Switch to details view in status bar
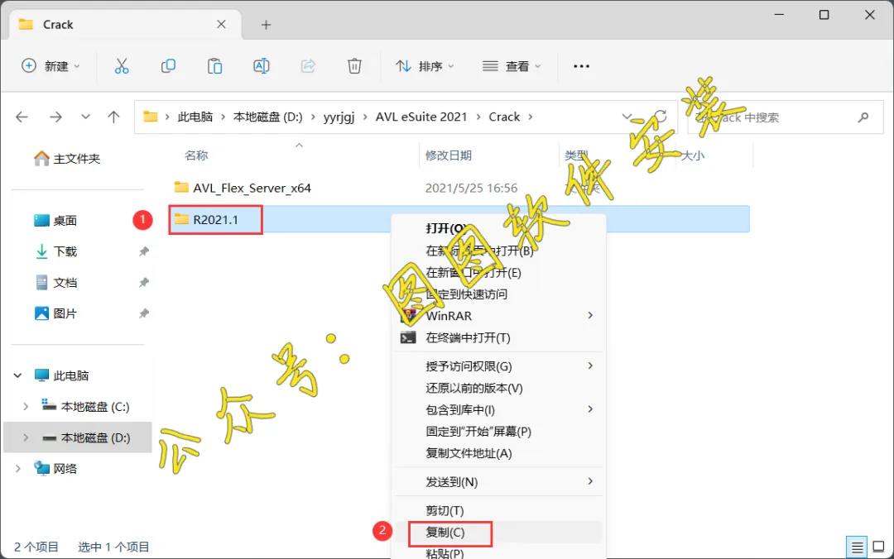Viewport: 894px width, 559px height. click(857, 547)
